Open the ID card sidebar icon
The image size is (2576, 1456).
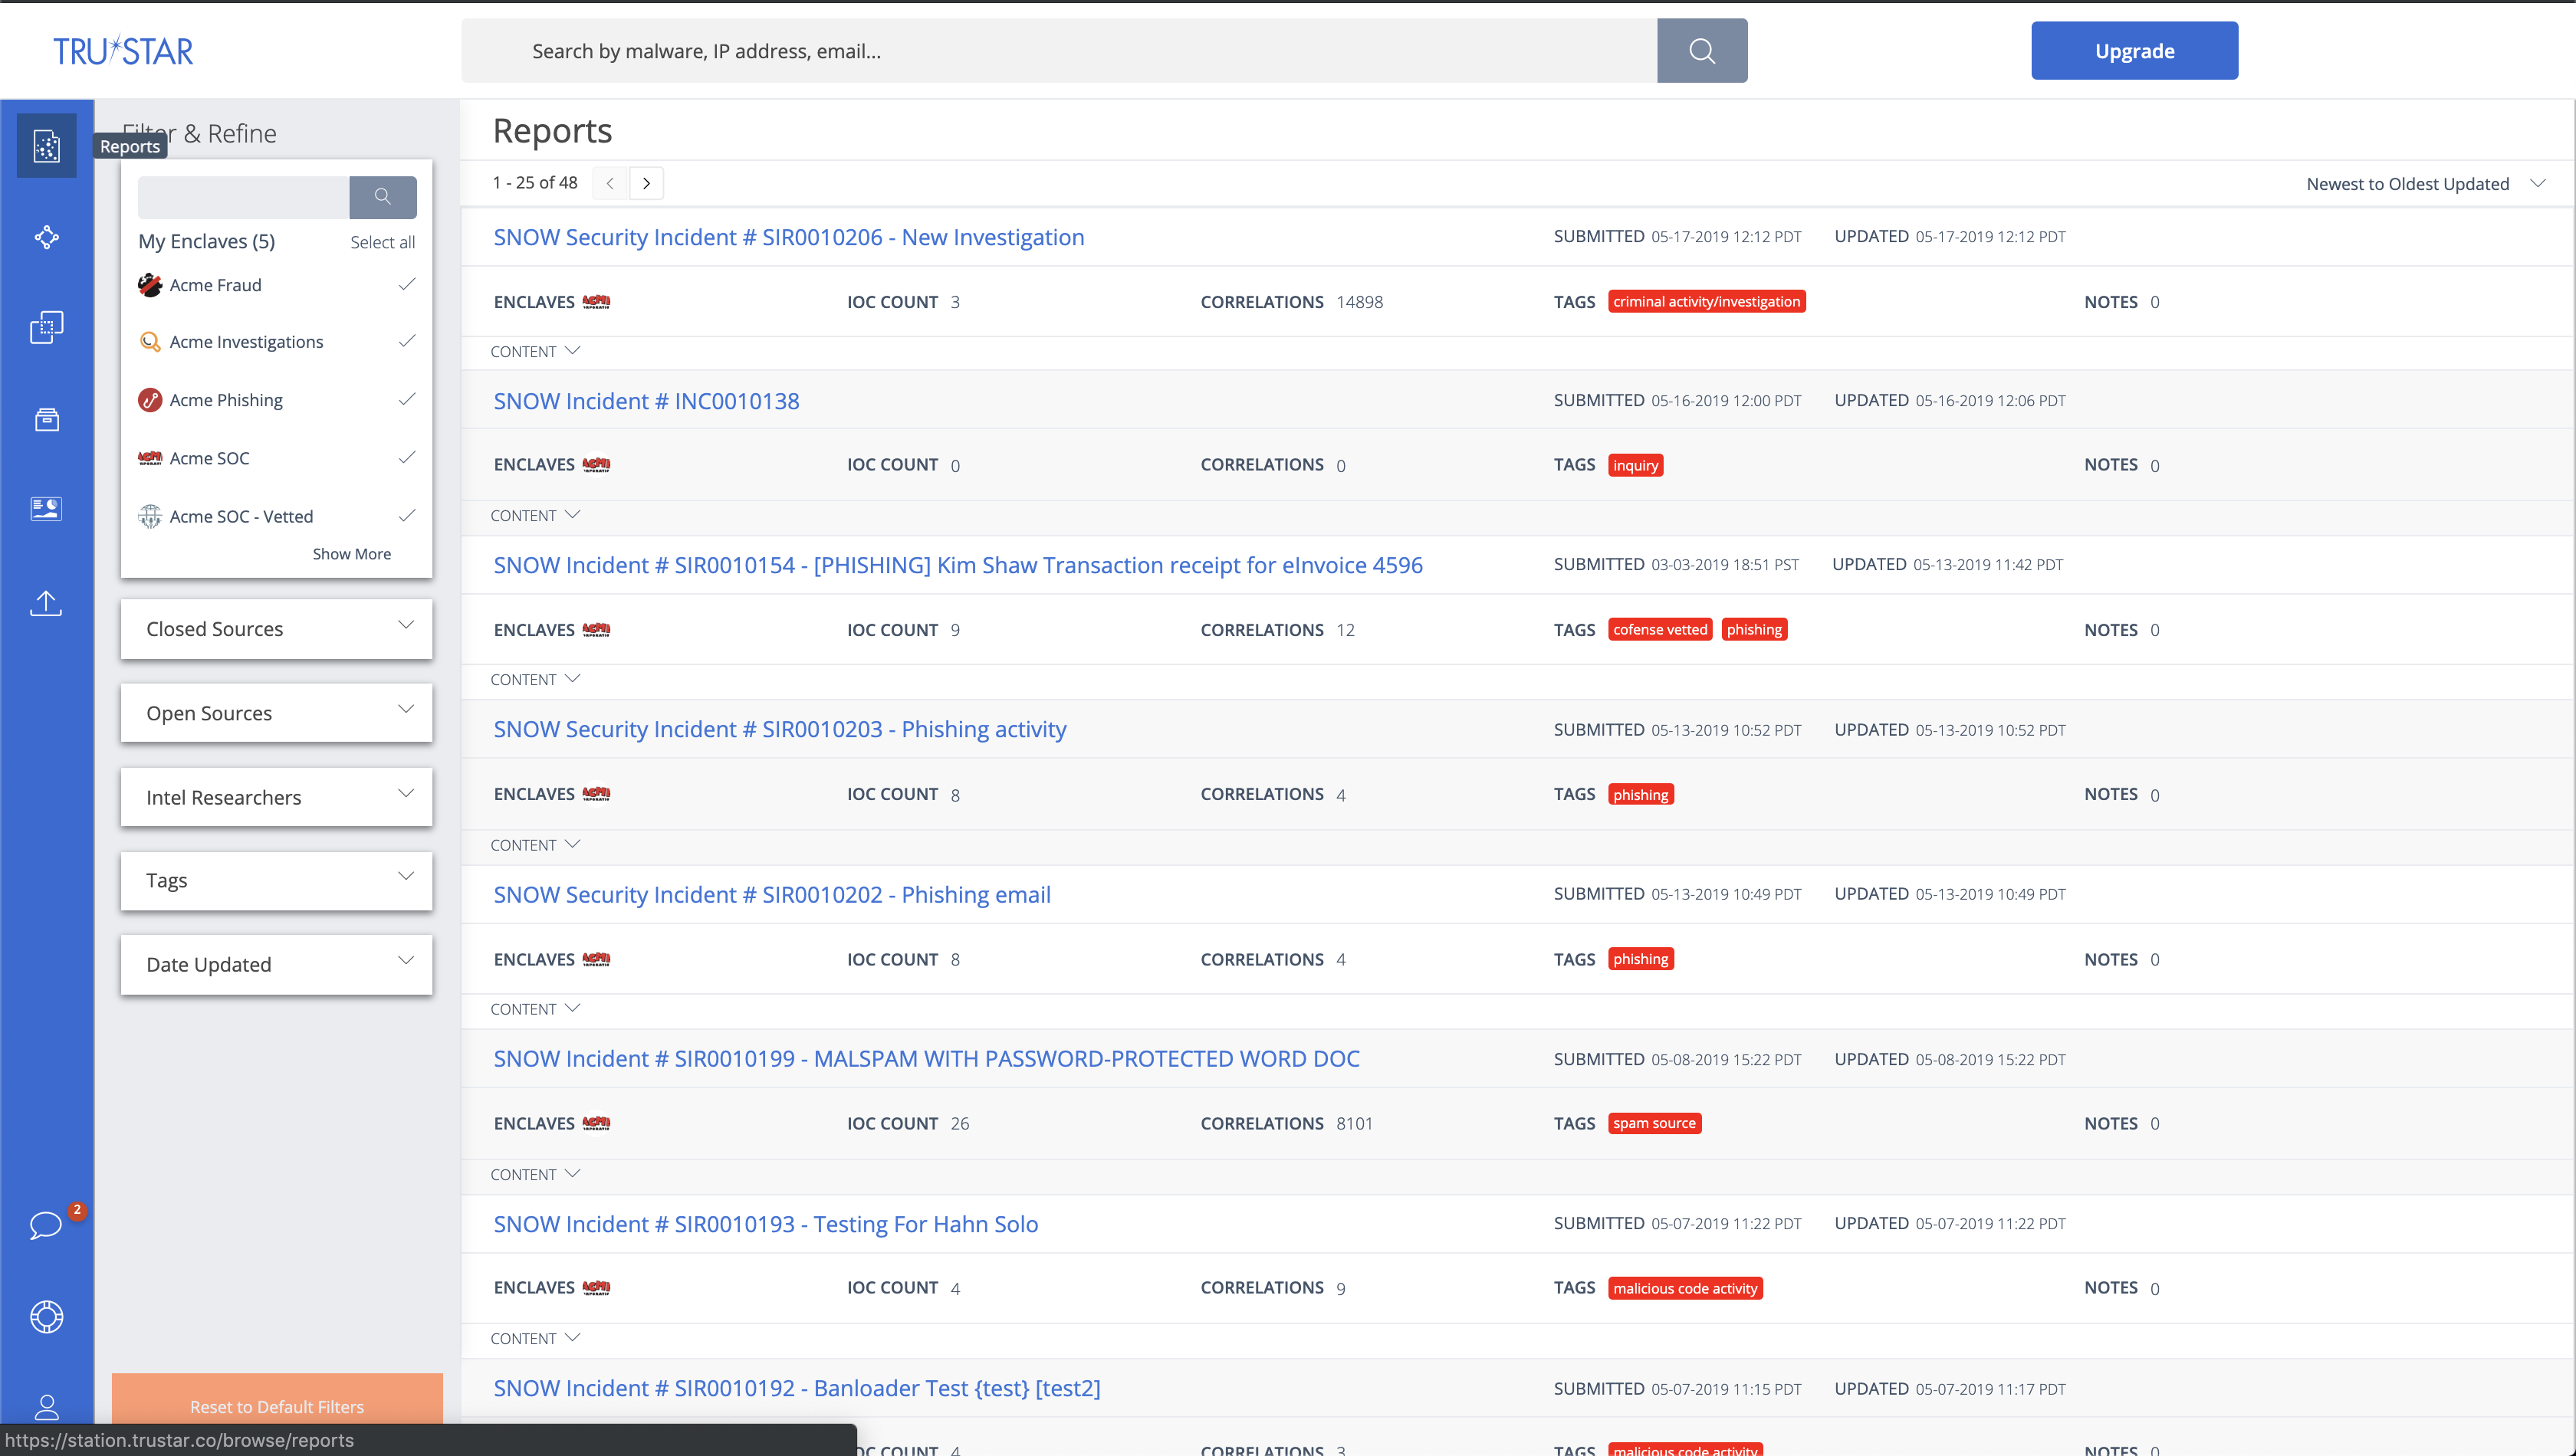[46, 509]
